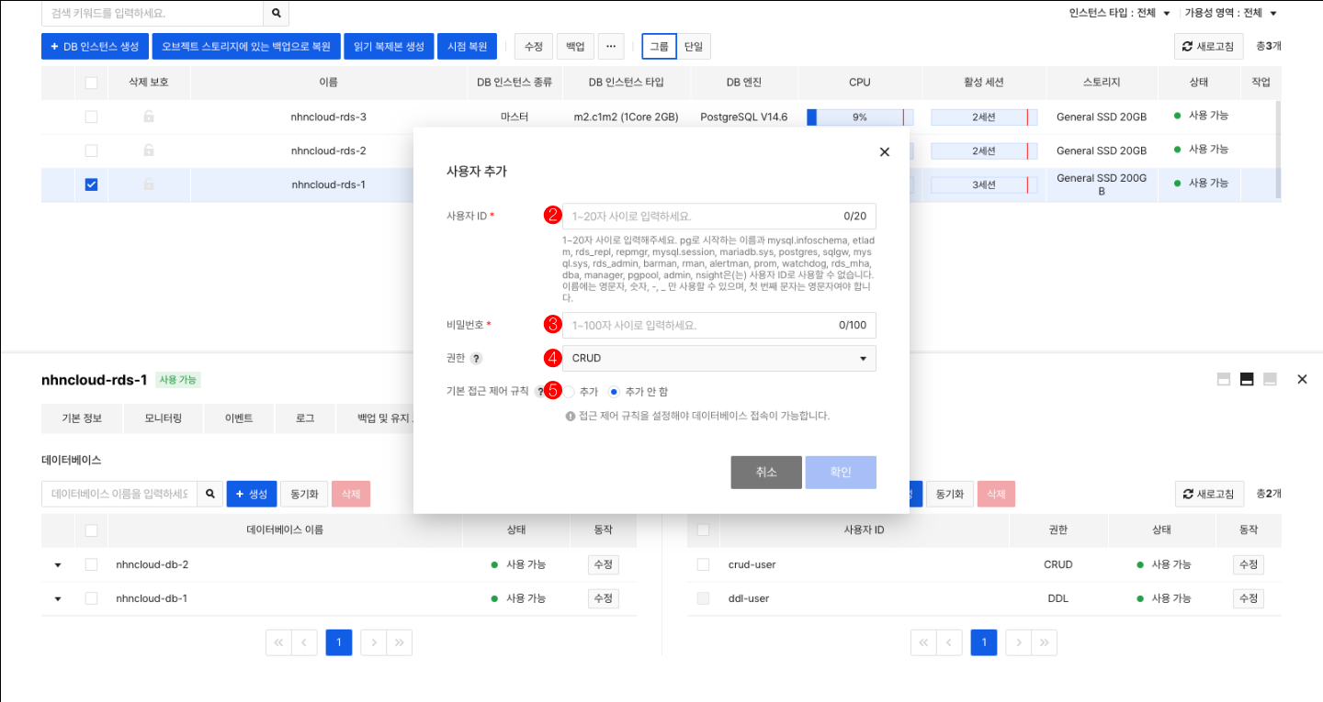Uncheck the nhncloud-rds-1 row checkbox
Viewport: 1323px width, 702px height.
91,184
